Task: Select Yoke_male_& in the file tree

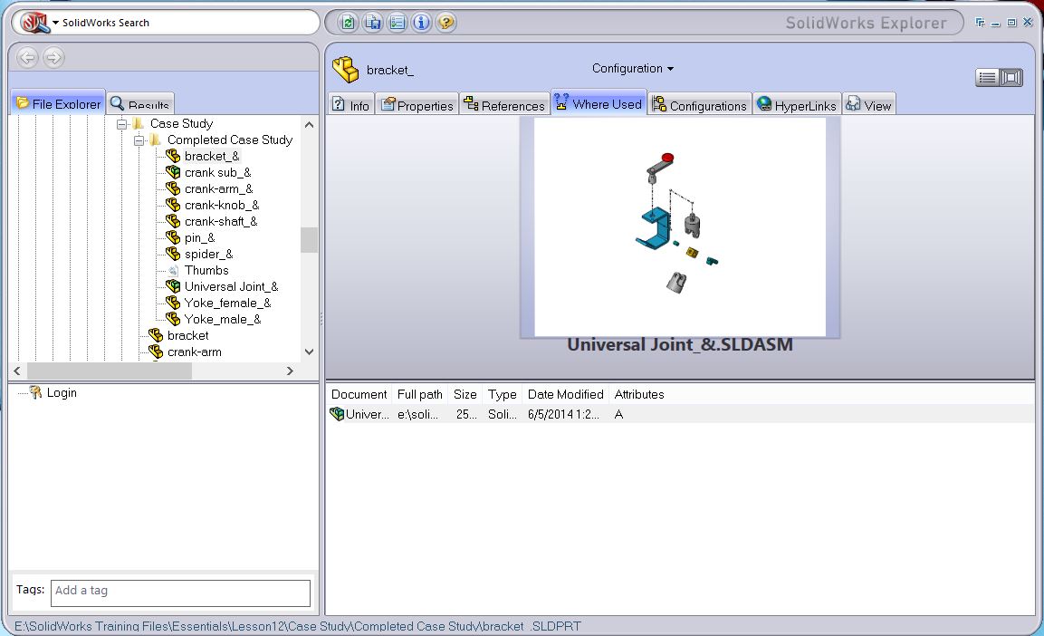Action: [223, 319]
